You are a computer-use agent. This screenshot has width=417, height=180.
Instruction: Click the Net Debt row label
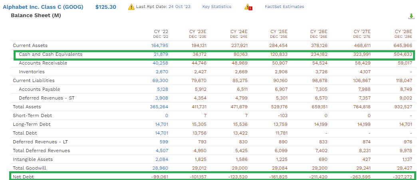pyautogui.click(x=23, y=177)
